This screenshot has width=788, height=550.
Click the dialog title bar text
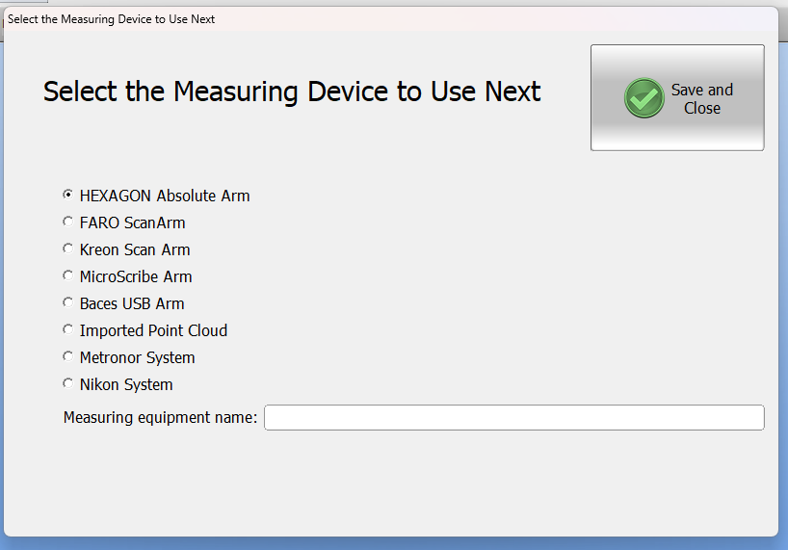click(111, 19)
